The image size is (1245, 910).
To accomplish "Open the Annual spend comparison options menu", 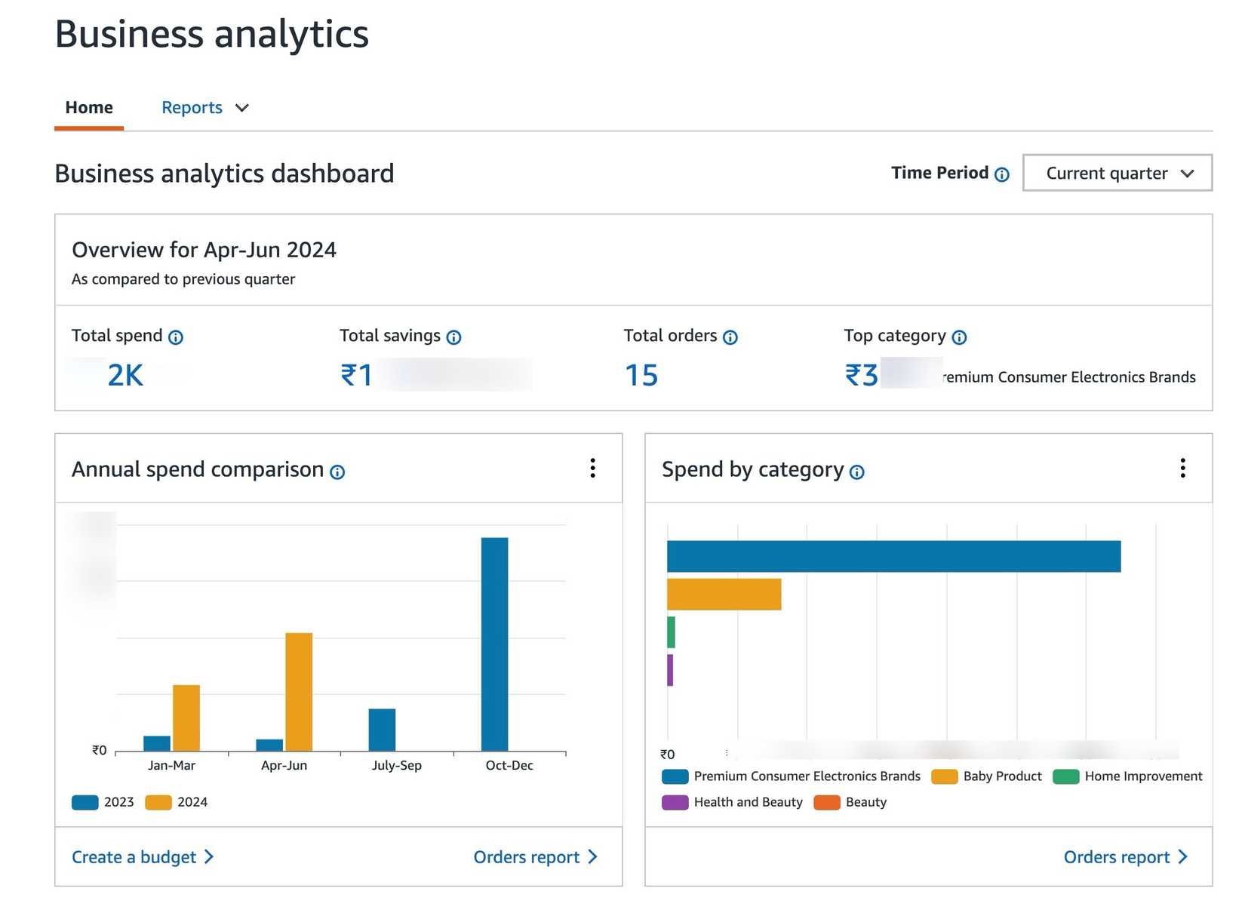I will click(x=593, y=469).
